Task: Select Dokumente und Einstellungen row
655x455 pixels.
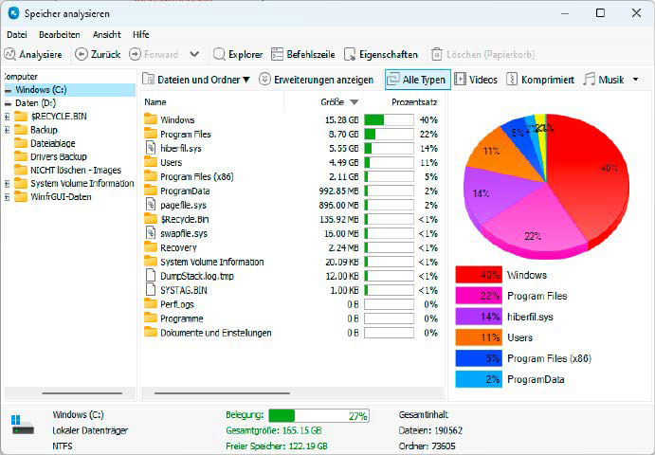Action: click(x=291, y=333)
